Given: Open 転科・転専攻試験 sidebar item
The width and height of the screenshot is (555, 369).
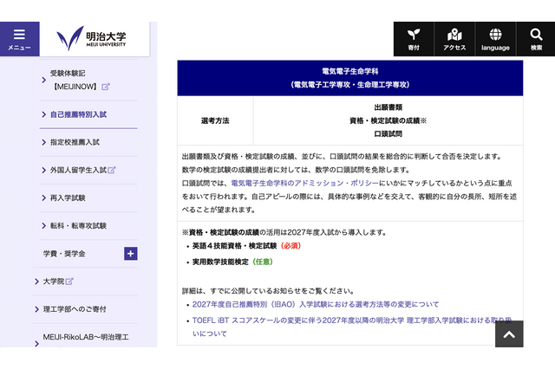Looking at the screenshot, I should tap(88, 225).
